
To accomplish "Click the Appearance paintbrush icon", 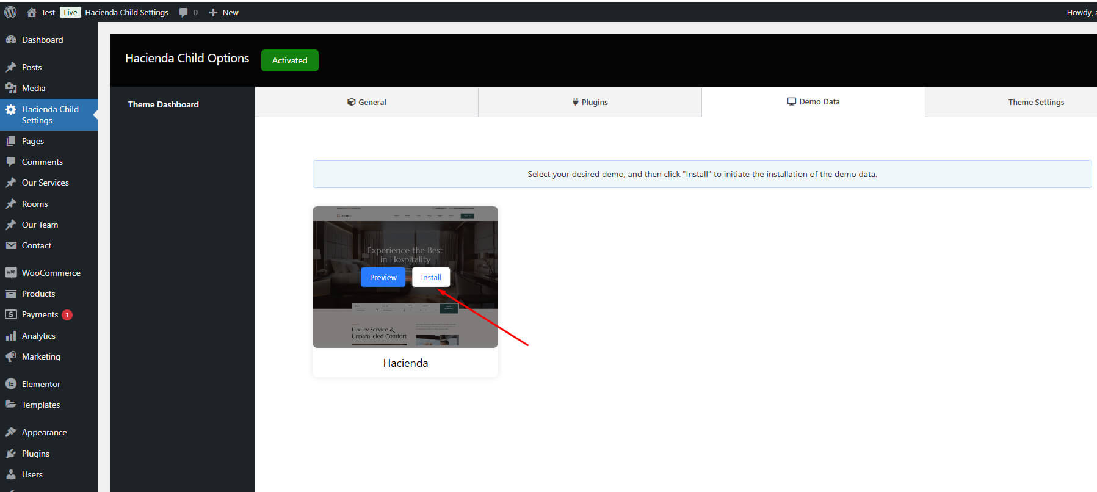I will coord(11,432).
